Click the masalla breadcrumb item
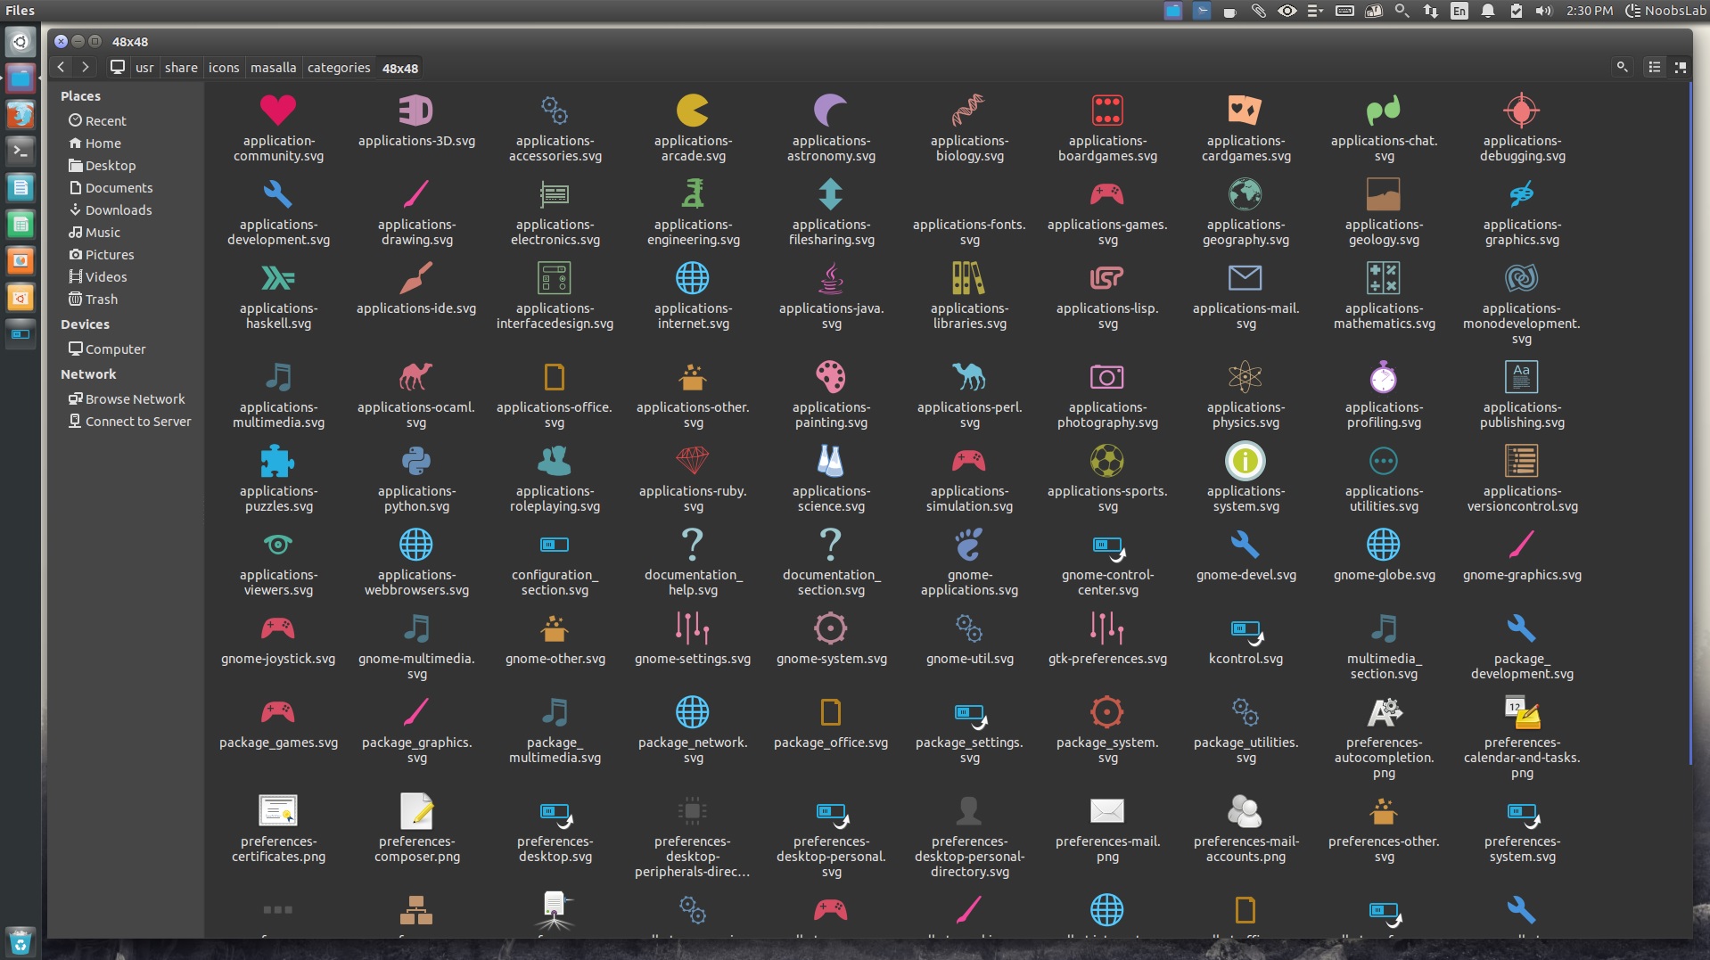Screen dimensions: 1710x960 273,67
